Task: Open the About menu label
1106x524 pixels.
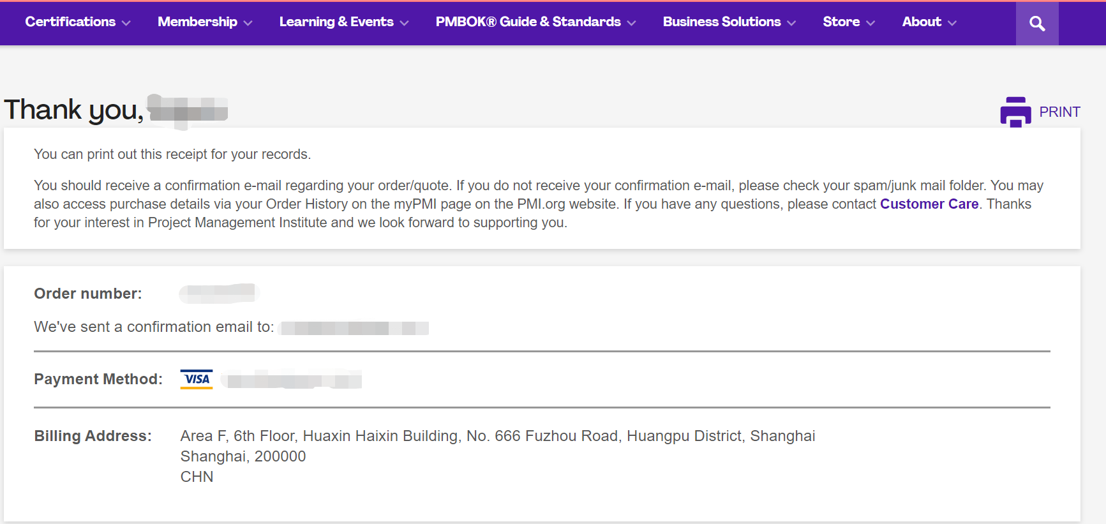Action: [922, 22]
